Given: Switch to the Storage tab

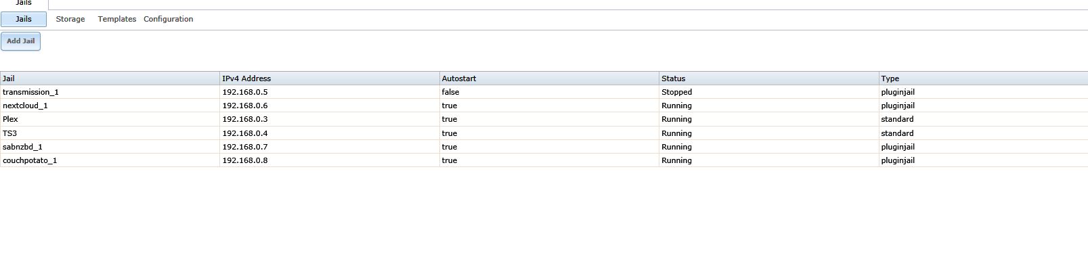Looking at the screenshot, I should (70, 19).
